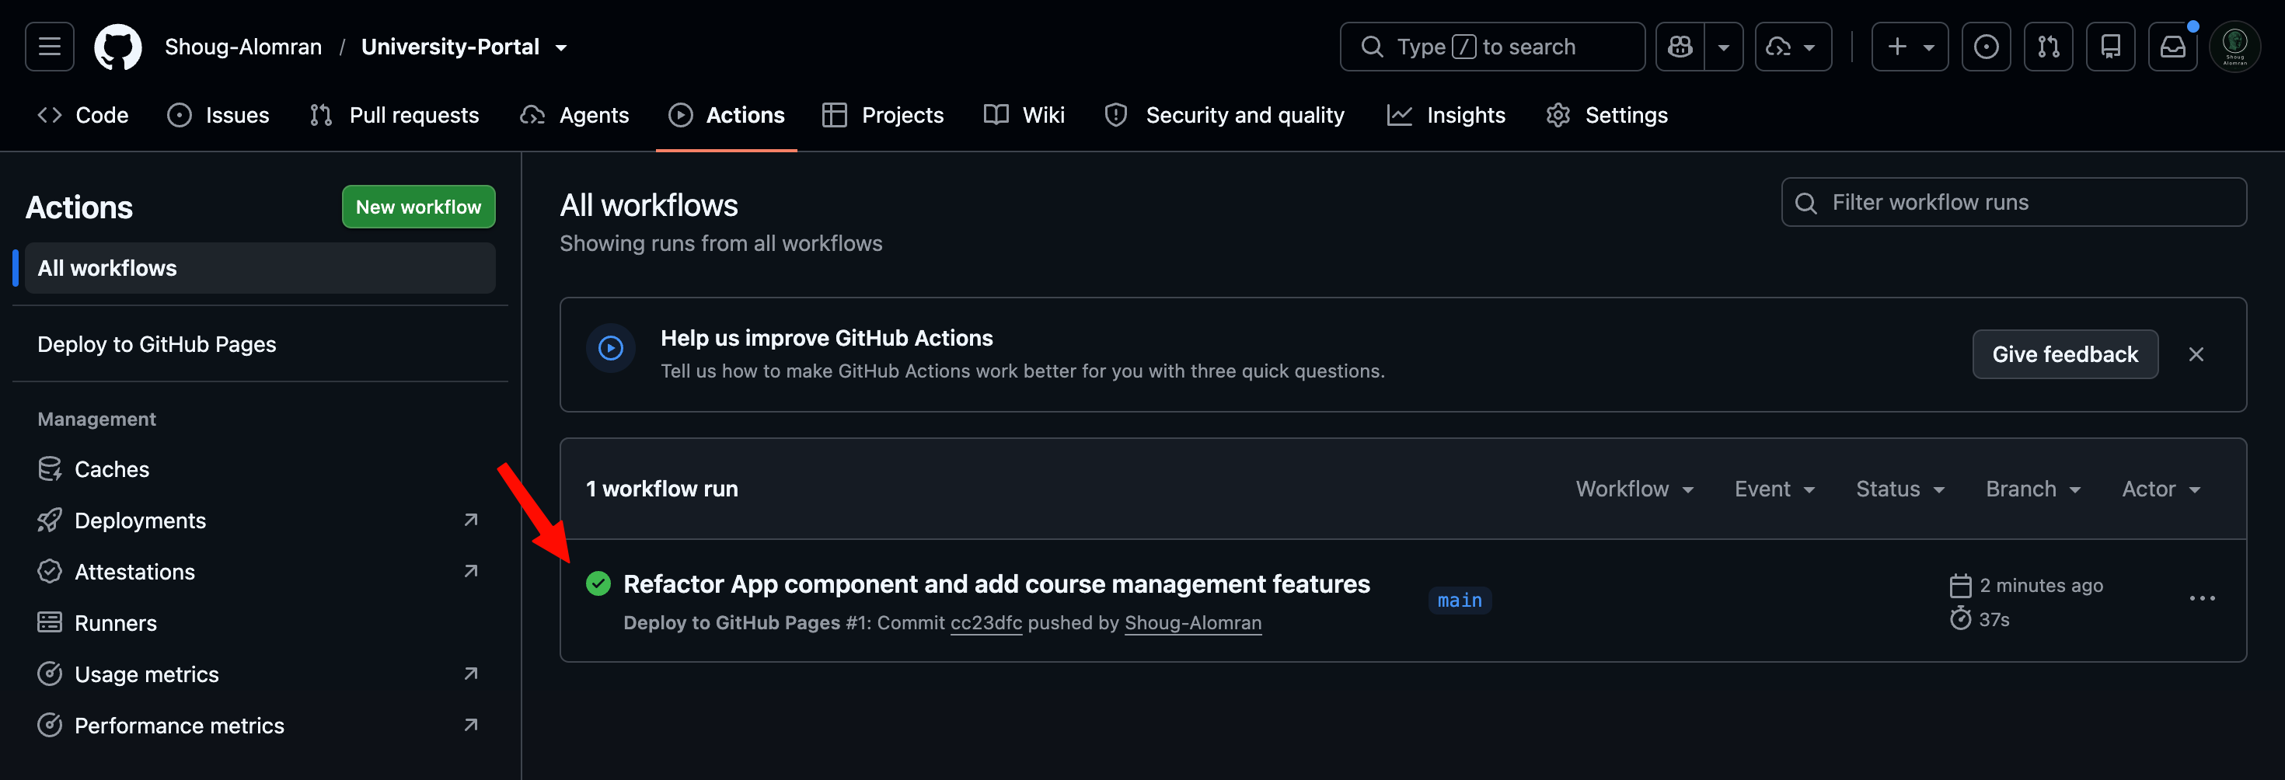Screen dimensions: 2285x780
Task: Click the Usage metrics meter icon
Action: pyautogui.click(x=50, y=674)
